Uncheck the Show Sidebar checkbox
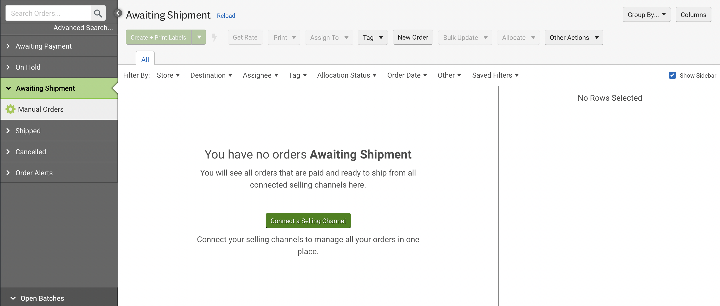 [672, 75]
